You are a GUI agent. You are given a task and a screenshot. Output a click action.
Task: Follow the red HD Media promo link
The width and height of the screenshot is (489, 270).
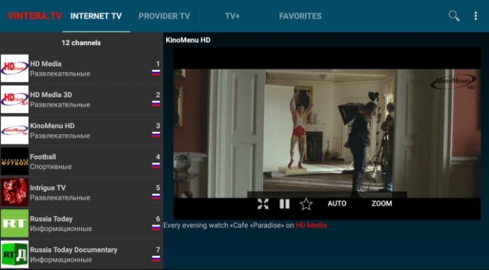click(x=311, y=225)
